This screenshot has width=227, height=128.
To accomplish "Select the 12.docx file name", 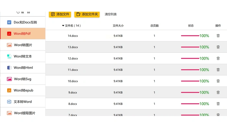I will tap(73, 58).
